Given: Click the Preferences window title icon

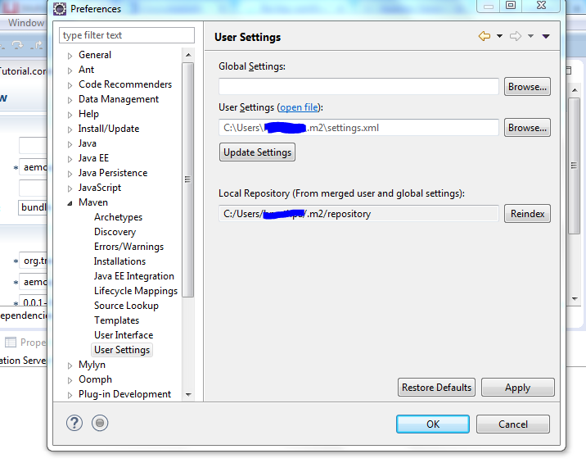Looking at the screenshot, I should [x=60, y=9].
